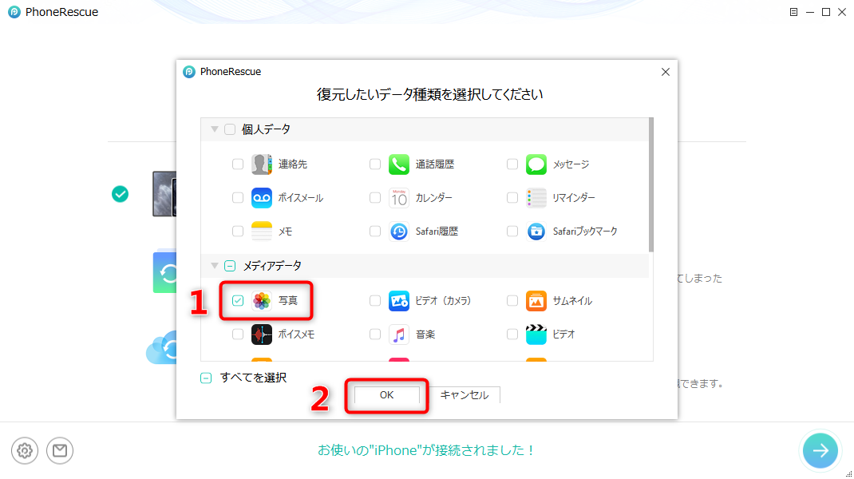Image resolution: width=854 pixels, height=479 pixels.
Task: Click the Notes (メモ) icon
Action: coord(262,232)
